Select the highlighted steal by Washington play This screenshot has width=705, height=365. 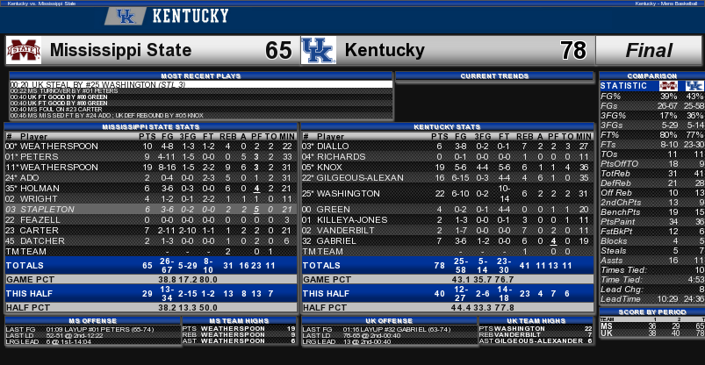tap(201, 84)
